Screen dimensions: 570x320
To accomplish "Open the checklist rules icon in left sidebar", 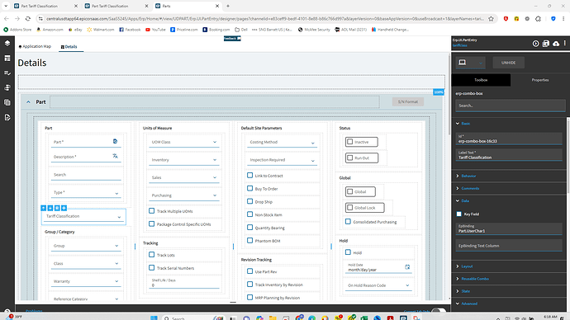I will [7, 73].
